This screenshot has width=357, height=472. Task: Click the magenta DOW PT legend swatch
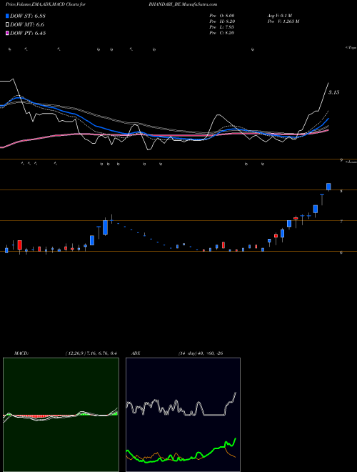pos(7,33)
